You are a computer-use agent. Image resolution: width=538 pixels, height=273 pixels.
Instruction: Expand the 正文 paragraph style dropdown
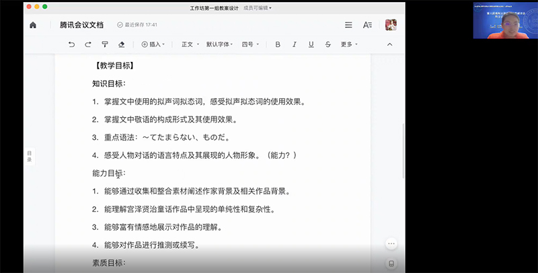tap(189, 44)
